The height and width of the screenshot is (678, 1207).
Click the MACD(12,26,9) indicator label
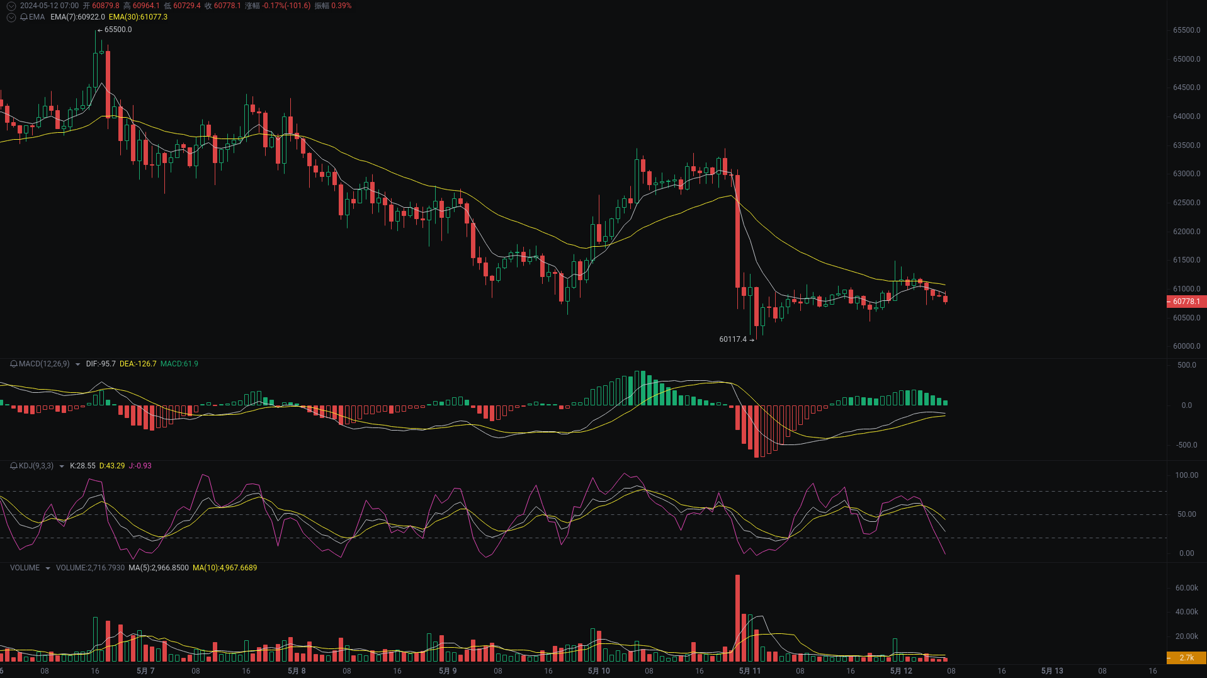pyautogui.click(x=44, y=364)
